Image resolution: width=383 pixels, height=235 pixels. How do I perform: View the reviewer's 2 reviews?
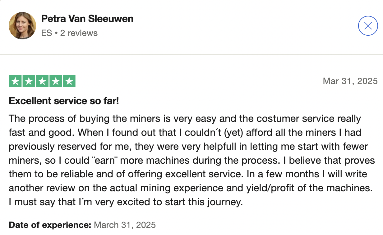(79, 33)
